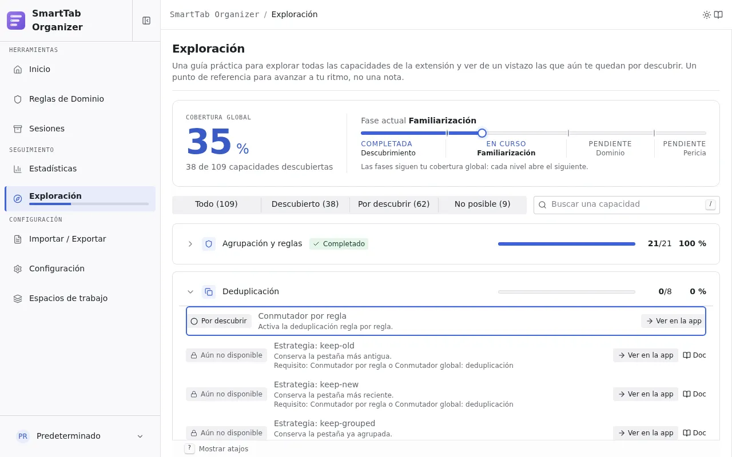The image size is (732, 457).
Task: Select the Por descubrir (62) tab
Action: pos(393,205)
